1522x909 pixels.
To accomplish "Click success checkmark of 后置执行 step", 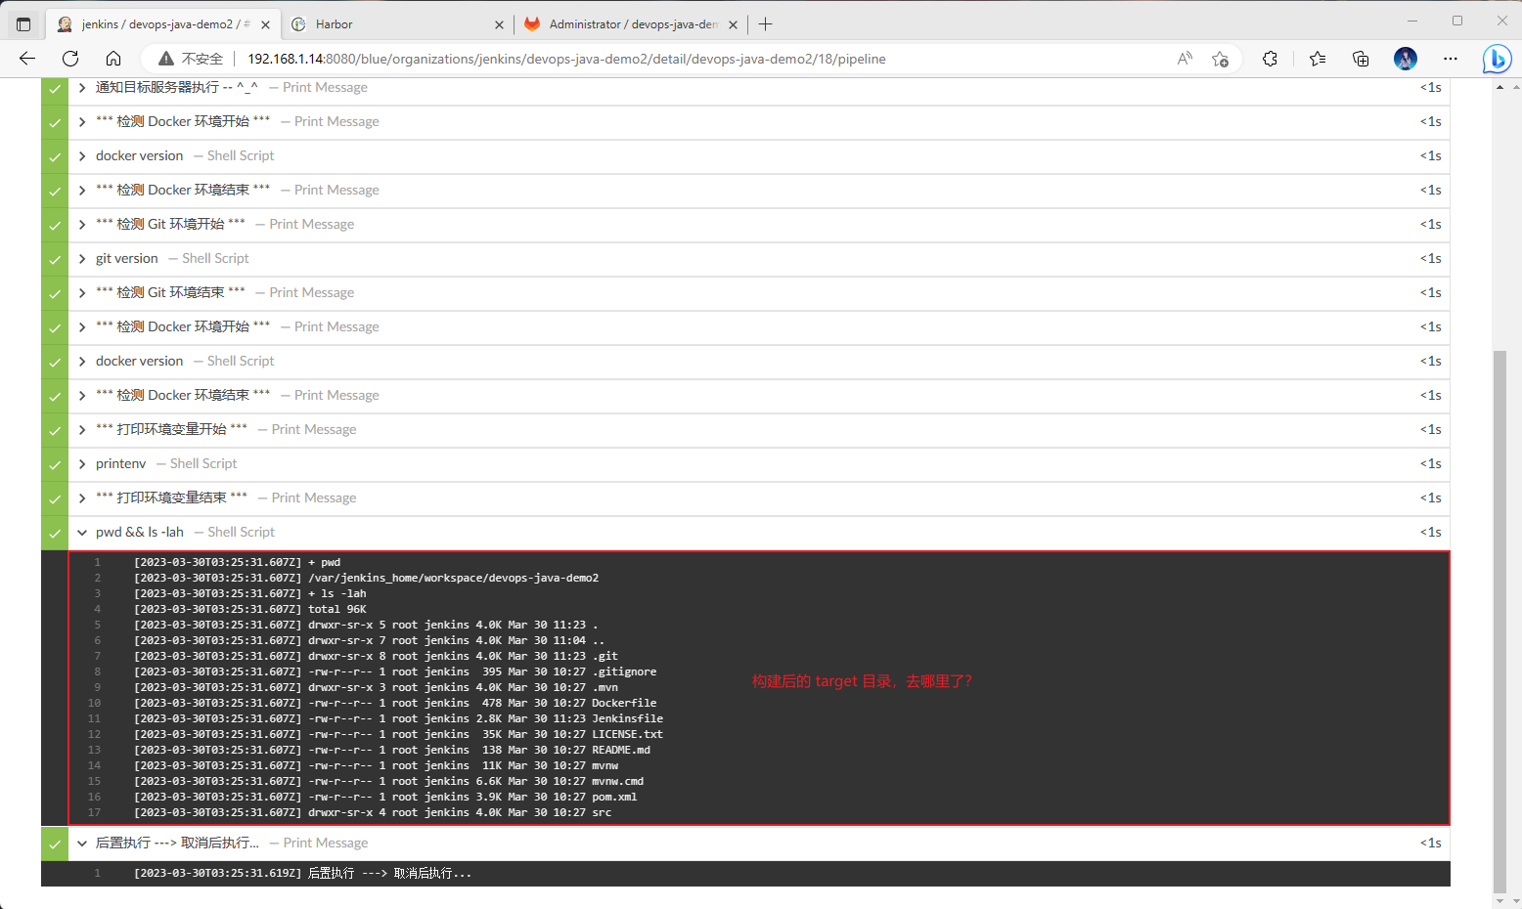I will click(x=55, y=844).
